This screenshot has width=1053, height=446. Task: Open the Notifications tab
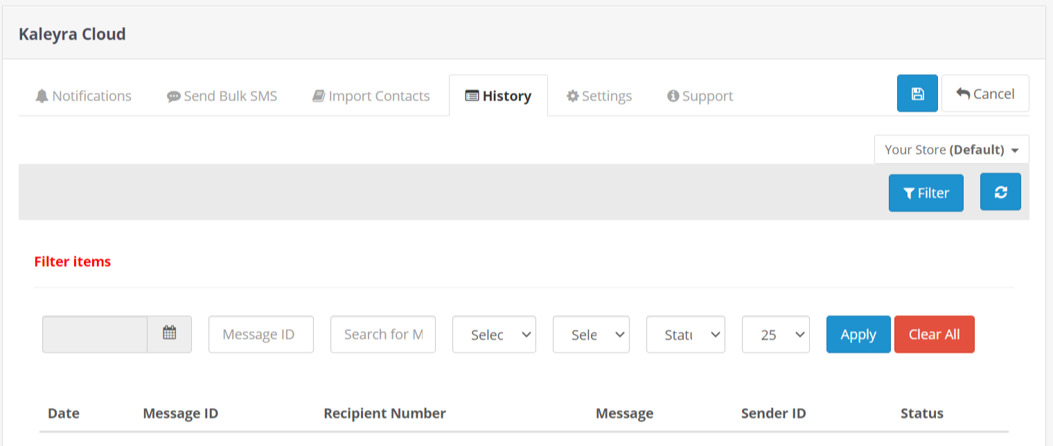[x=83, y=96]
